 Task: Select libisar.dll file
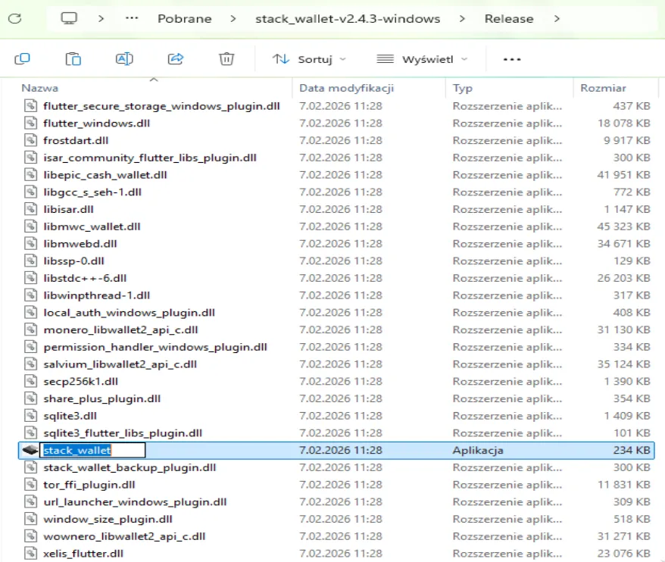point(68,210)
